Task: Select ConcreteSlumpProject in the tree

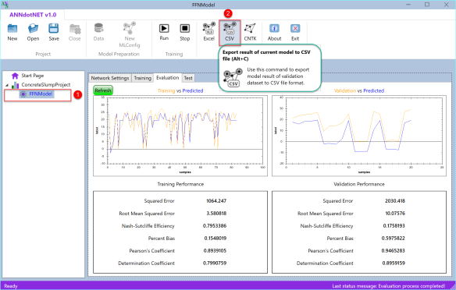Action: 46,85
